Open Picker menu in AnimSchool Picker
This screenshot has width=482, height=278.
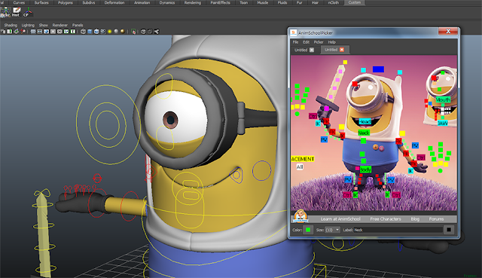pos(319,42)
